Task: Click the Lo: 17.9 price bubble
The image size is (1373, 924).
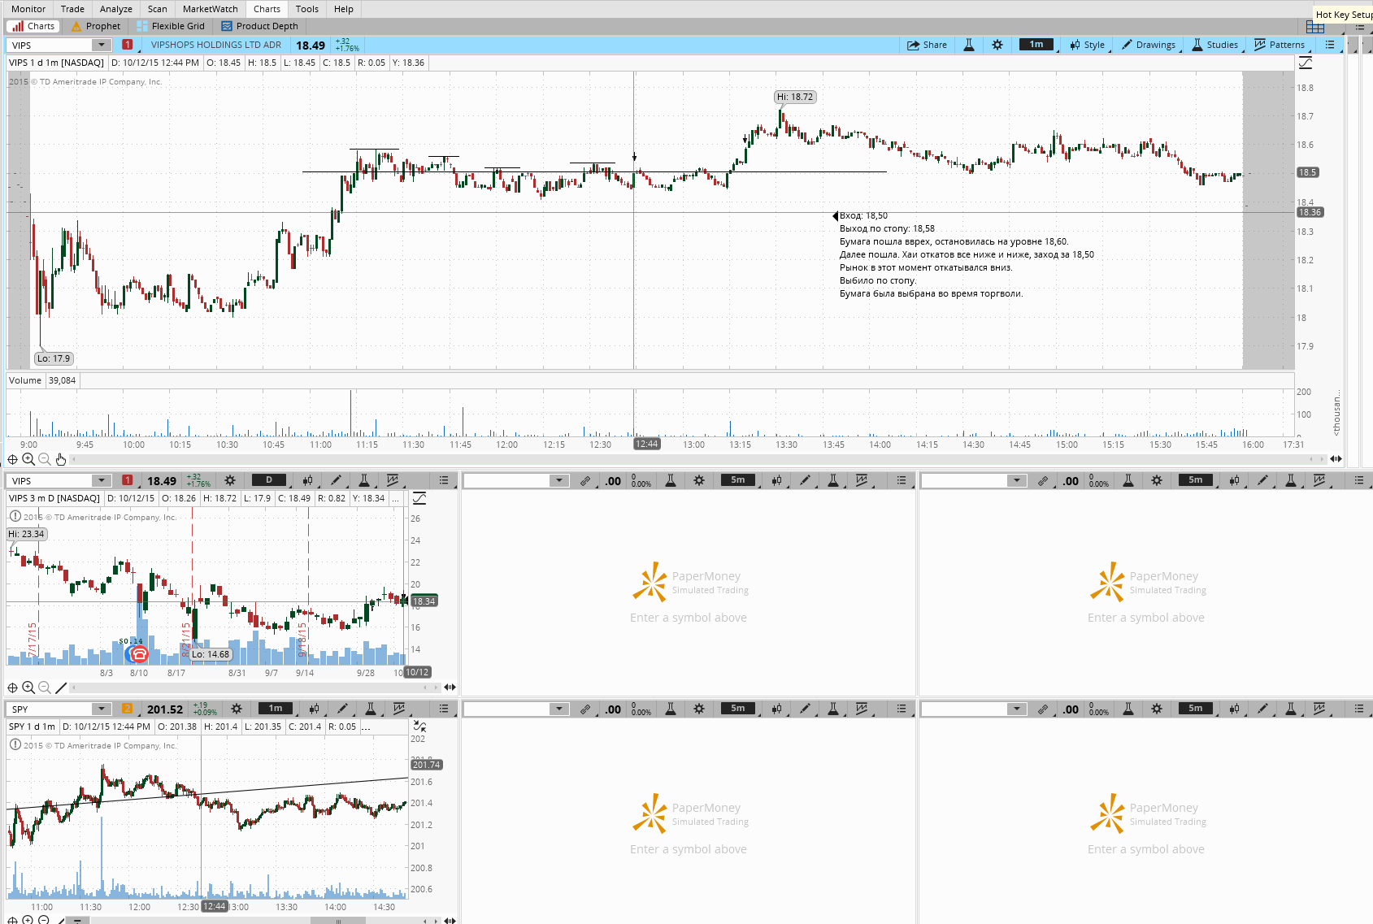Action: pyautogui.click(x=54, y=358)
